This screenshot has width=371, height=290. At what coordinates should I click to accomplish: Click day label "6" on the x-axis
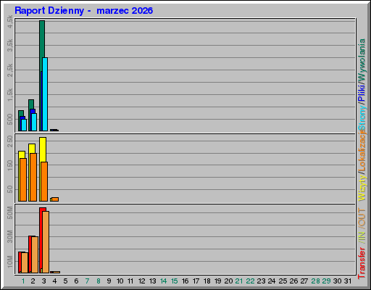(x=76, y=281)
